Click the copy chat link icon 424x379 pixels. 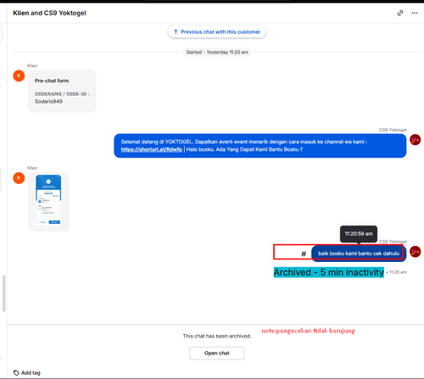coord(400,13)
